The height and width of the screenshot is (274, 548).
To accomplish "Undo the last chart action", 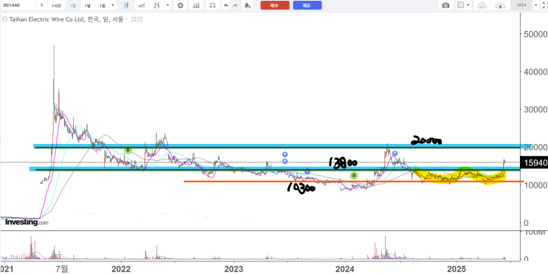I will click(x=226, y=5).
